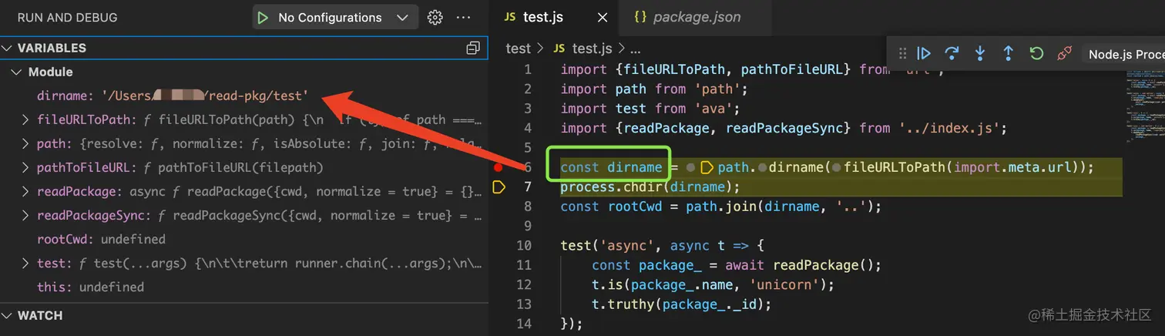
Task: Click the red Disconnect plug icon
Action: (x=1064, y=54)
